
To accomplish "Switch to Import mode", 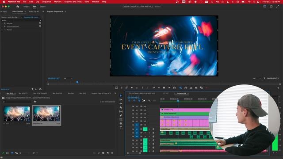I will [27, 7].
